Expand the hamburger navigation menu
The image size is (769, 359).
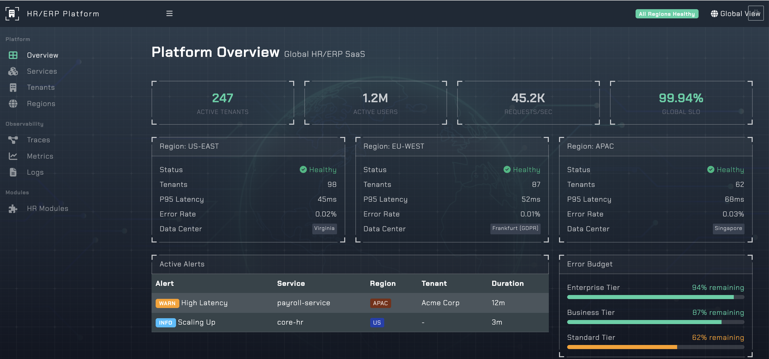click(169, 14)
